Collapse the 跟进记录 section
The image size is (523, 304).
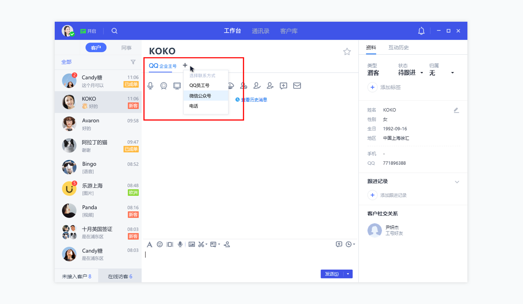click(457, 182)
